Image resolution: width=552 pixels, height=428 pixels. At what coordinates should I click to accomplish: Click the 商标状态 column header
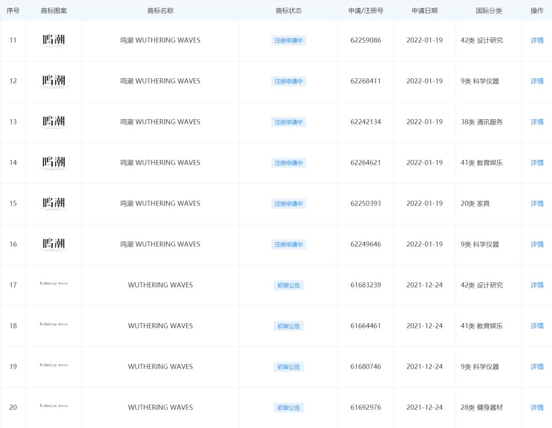pyautogui.click(x=288, y=11)
